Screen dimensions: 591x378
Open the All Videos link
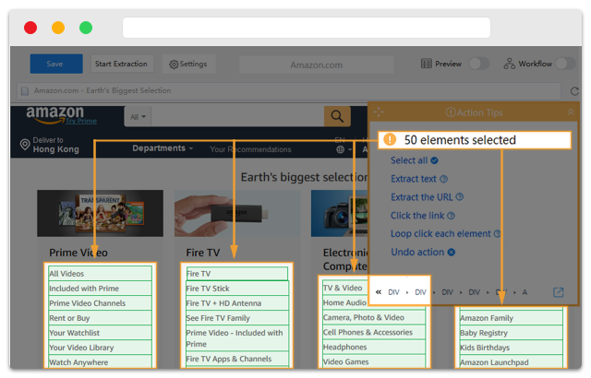[100, 274]
